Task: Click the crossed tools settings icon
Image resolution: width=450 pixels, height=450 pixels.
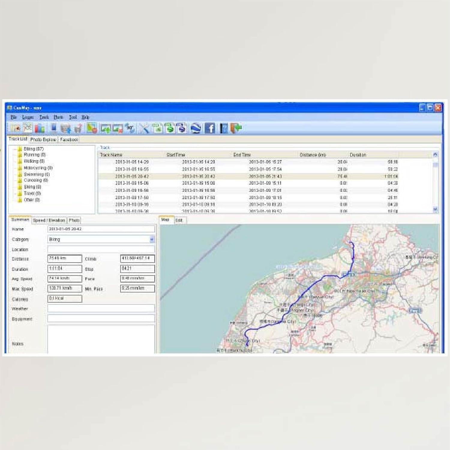Action: tap(144, 128)
